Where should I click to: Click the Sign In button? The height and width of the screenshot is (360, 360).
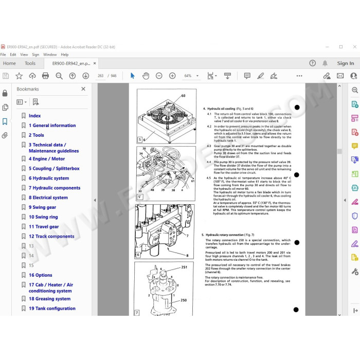345,63
